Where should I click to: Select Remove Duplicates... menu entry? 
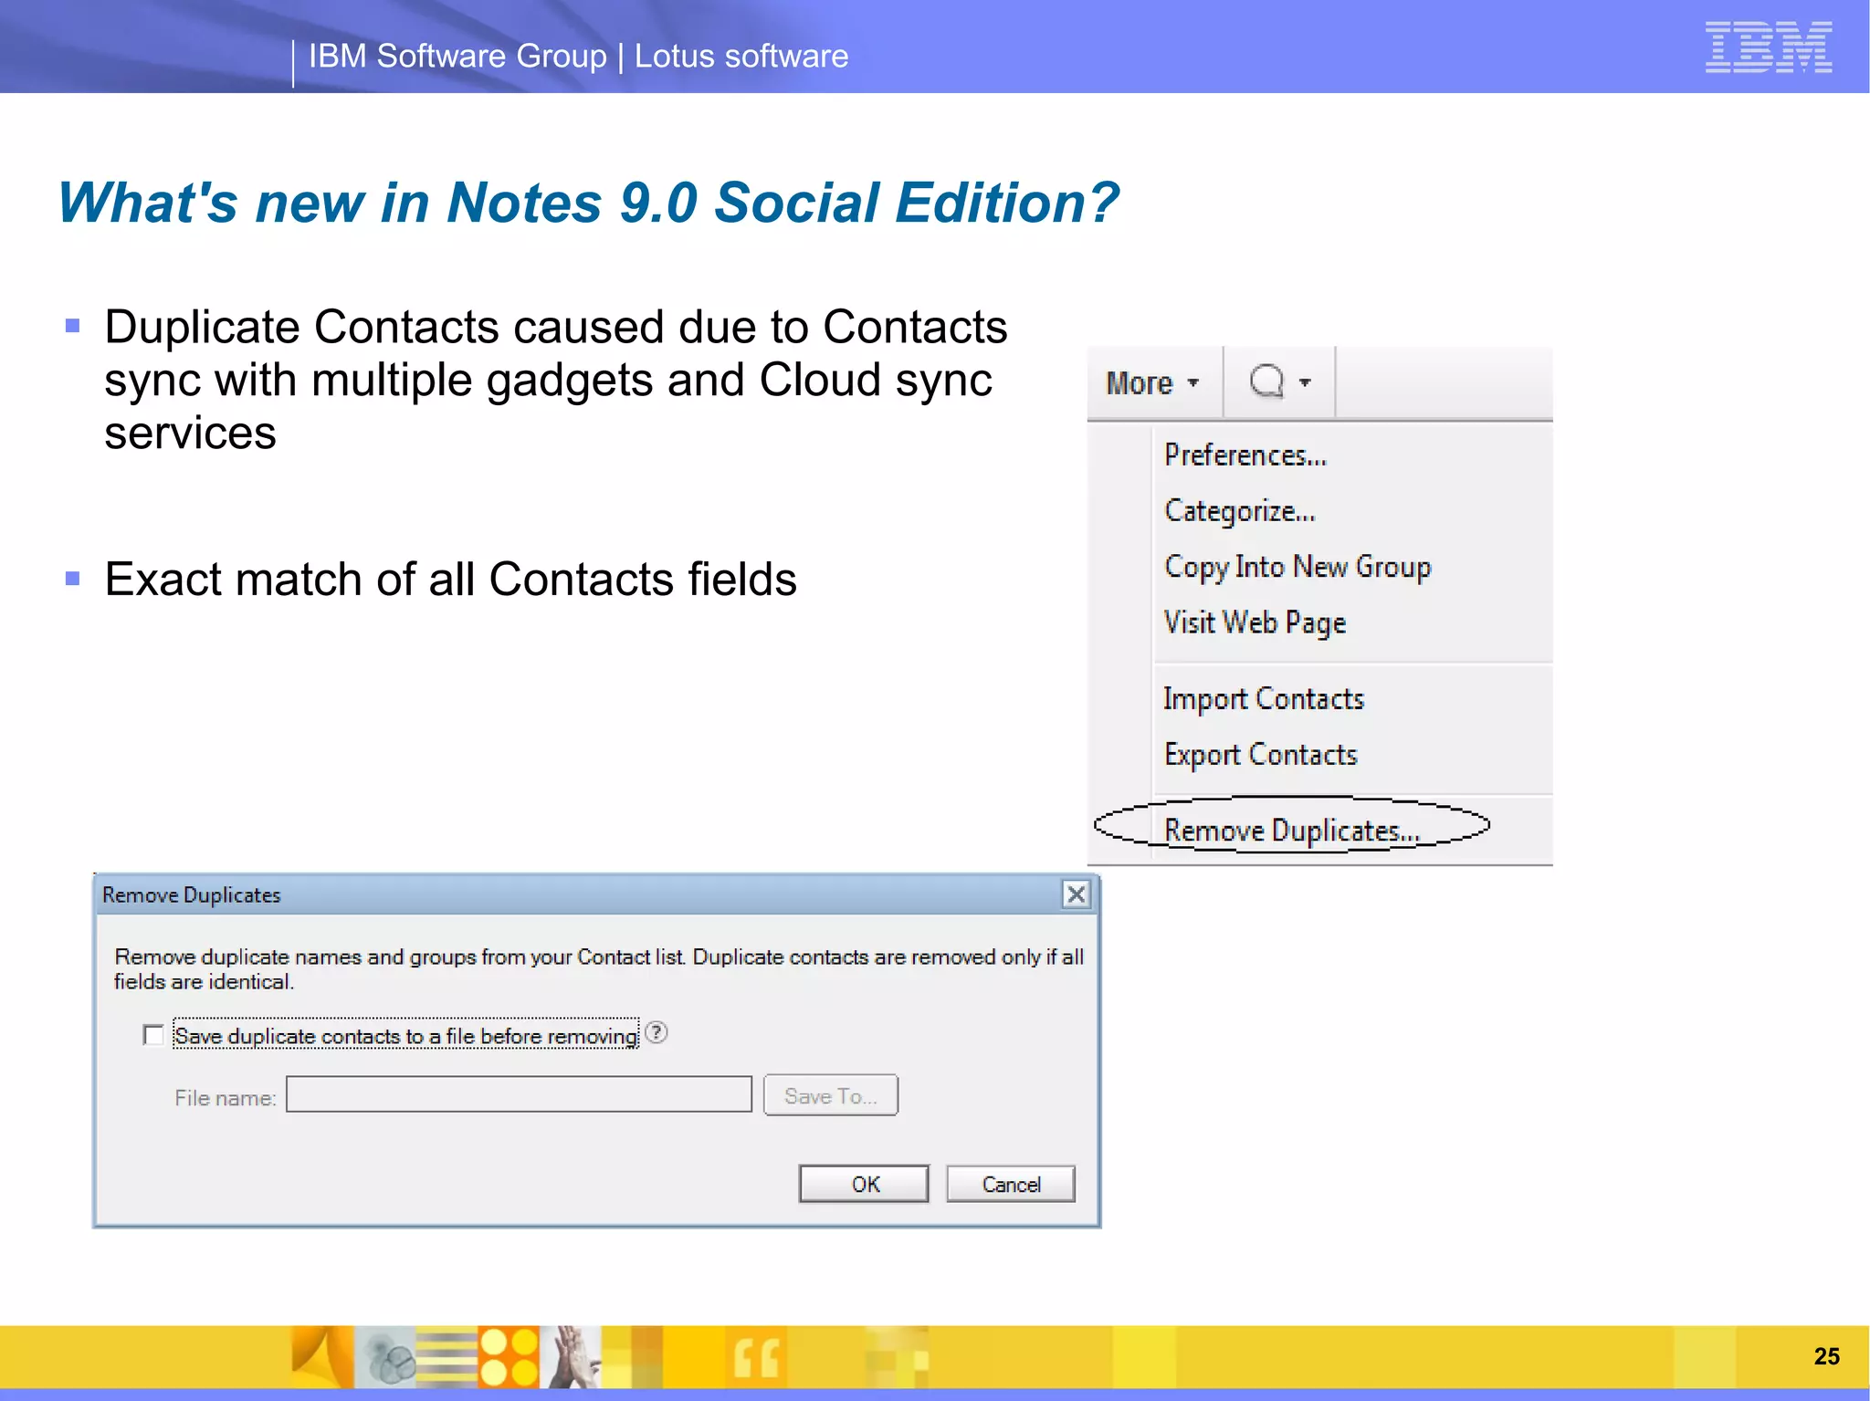(1292, 831)
